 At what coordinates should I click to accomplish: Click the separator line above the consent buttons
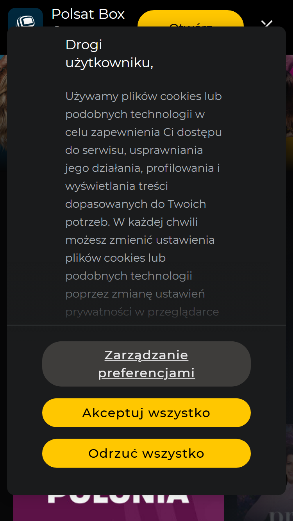(x=146, y=325)
